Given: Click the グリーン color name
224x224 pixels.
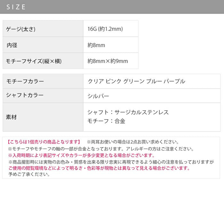Looking at the screenshot, I should tap(134, 81).
